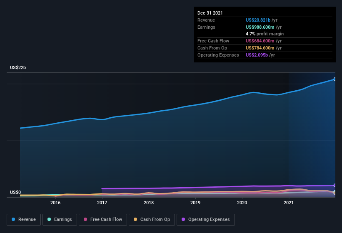Screen dimensions: 342x233
Task: Click the US$988.600m earnings value
Action: pyautogui.click(x=260, y=27)
